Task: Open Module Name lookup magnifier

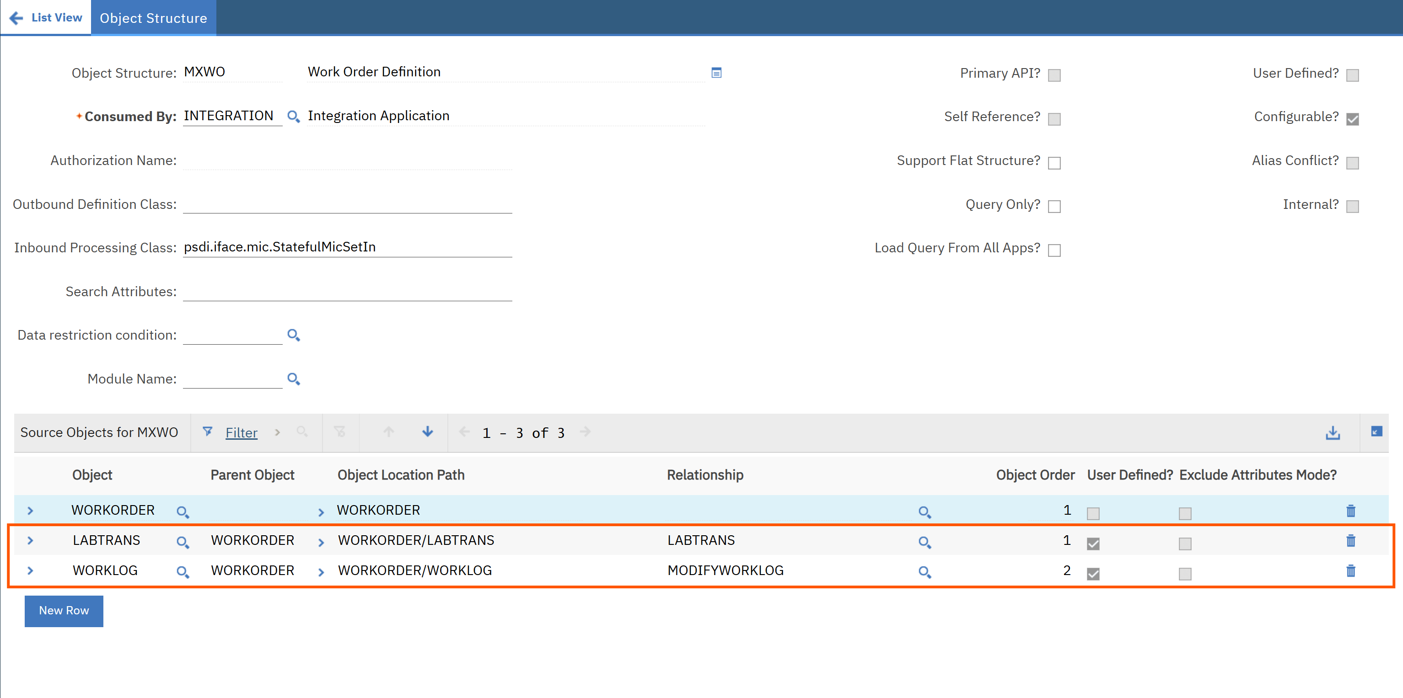Action: 293,378
